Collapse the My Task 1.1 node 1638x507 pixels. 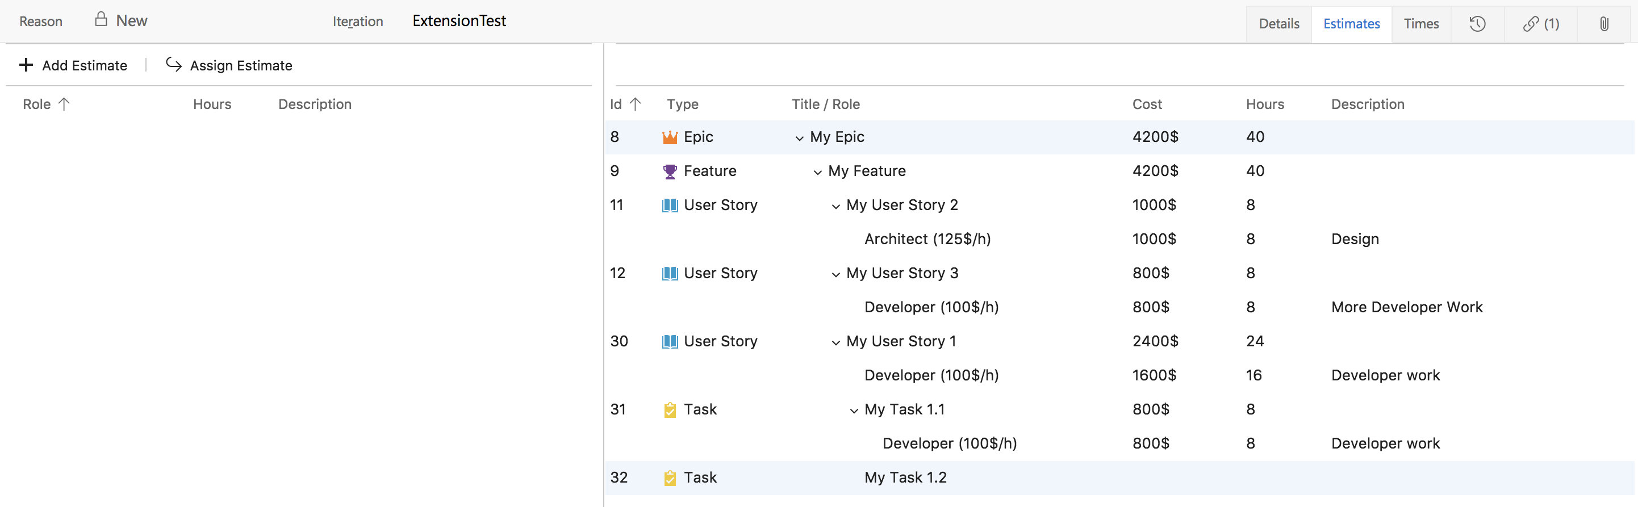[x=854, y=410]
